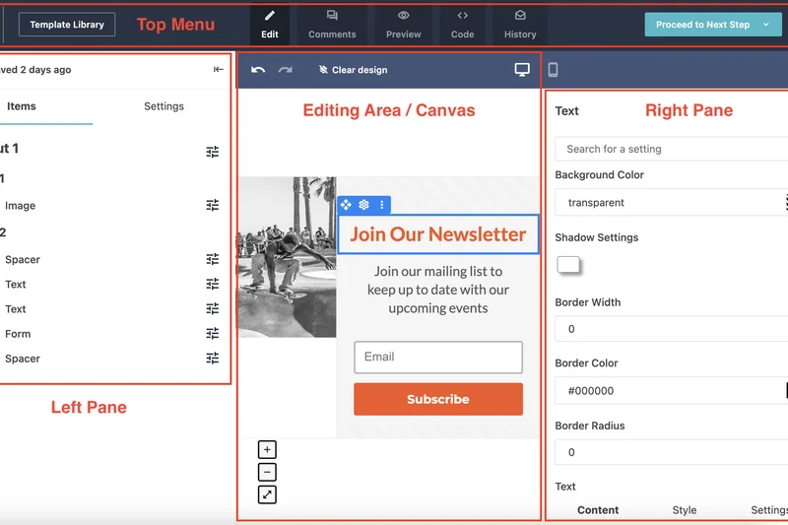Click the Template Library button
788x525 pixels.
pyautogui.click(x=67, y=25)
